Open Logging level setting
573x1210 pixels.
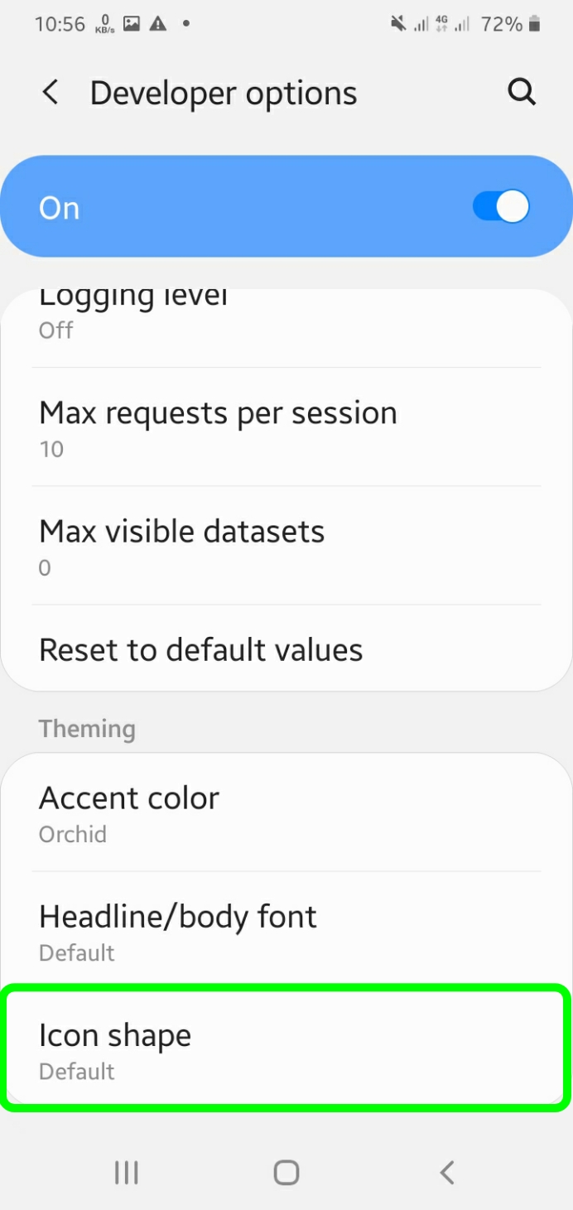[x=286, y=319]
